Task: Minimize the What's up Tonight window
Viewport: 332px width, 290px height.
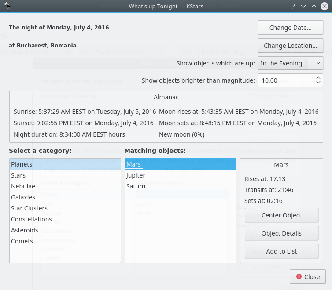Action: pos(303,6)
